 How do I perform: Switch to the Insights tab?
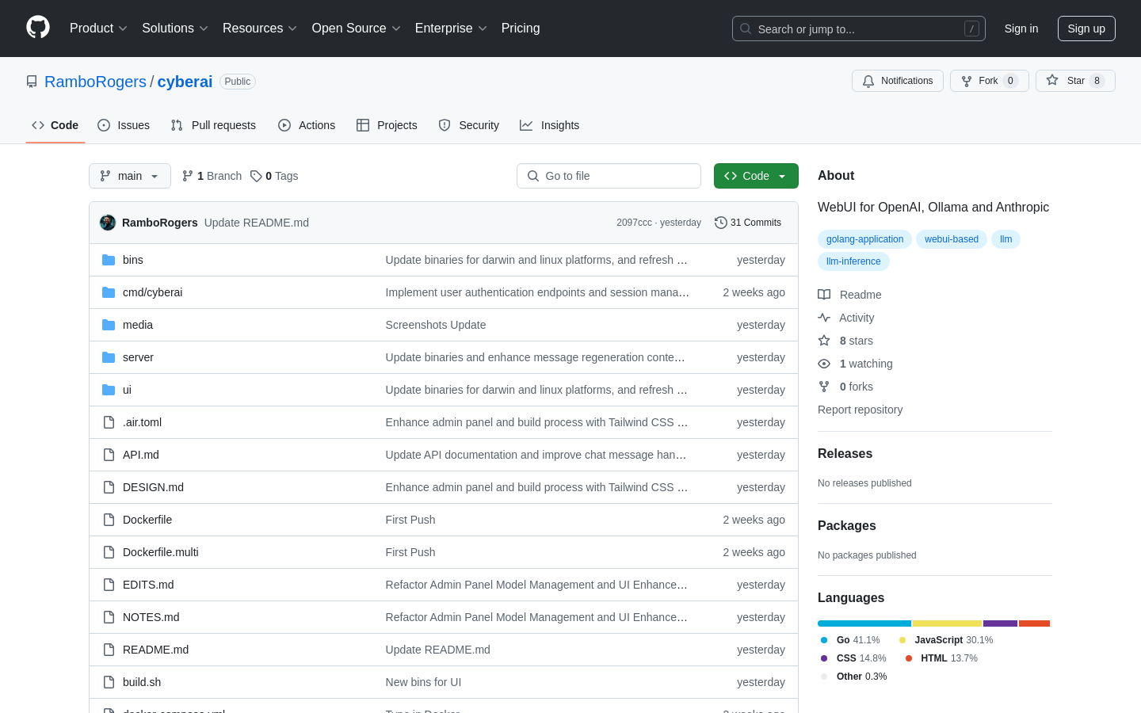(x=550, y=125)
